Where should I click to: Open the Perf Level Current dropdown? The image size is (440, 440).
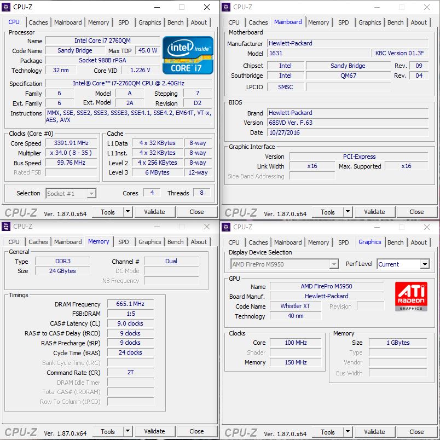403,264
